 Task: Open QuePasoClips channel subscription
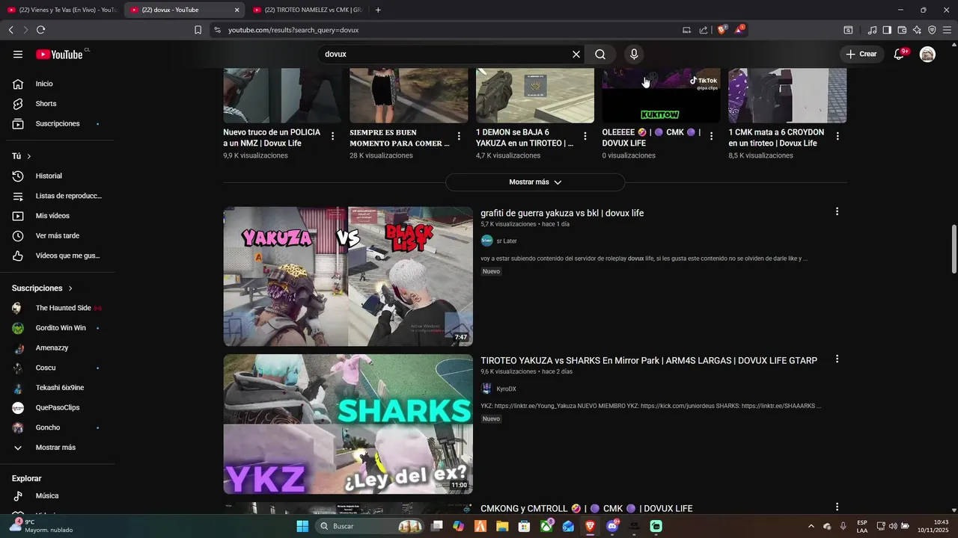[x=58, y=407]
